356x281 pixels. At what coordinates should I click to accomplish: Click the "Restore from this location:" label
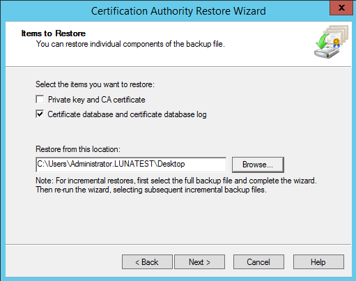78,149
